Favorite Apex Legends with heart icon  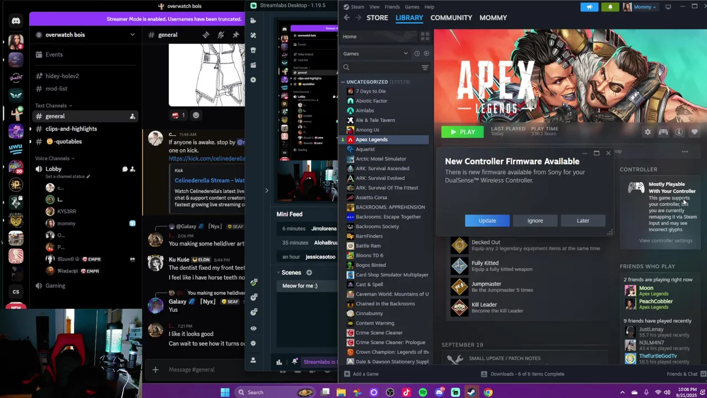coord(694,132)
